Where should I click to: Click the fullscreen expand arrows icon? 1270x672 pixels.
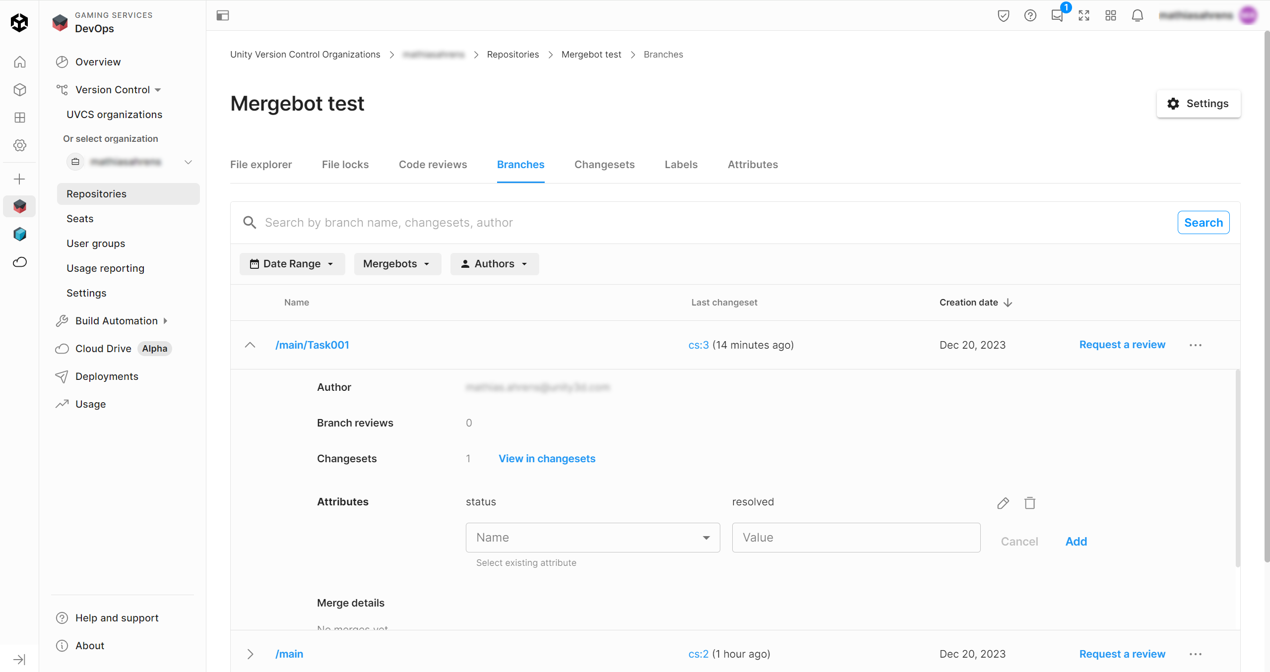[1084, 16]
